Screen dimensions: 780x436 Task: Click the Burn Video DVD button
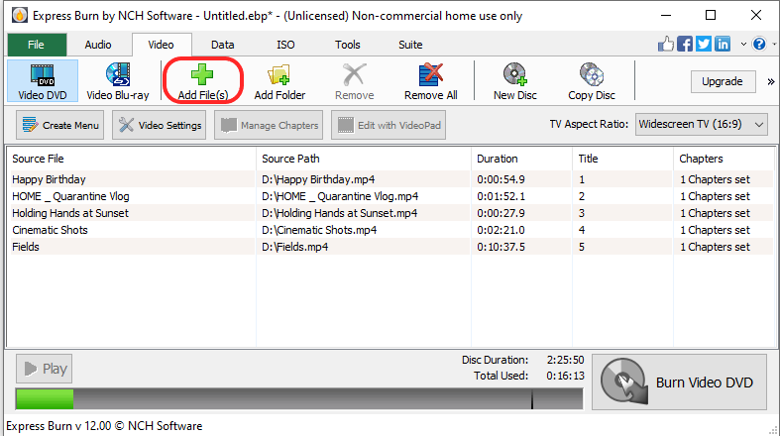pyautogui.click(x=679, y=382)
